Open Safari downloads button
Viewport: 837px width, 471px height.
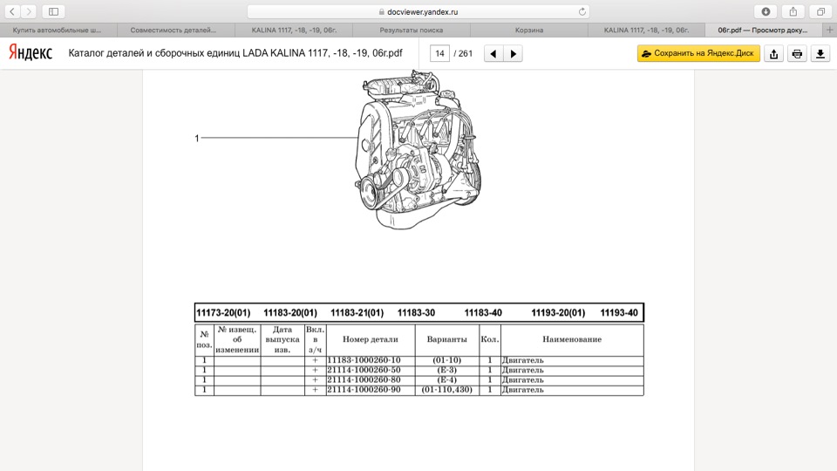766,11
